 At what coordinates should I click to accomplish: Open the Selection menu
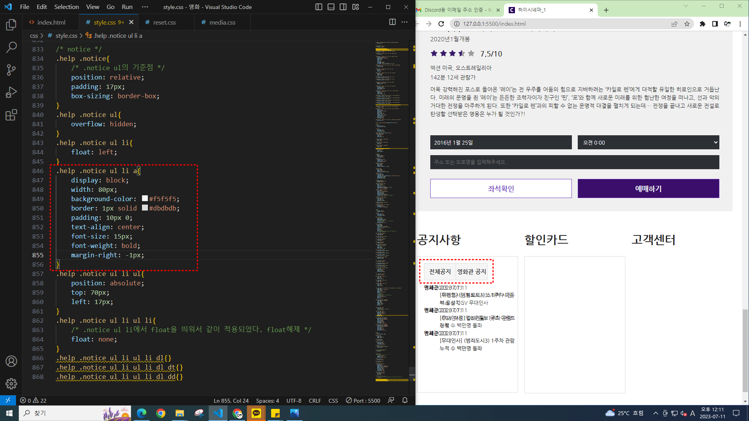pyautogui.click(x=66, y=7)
